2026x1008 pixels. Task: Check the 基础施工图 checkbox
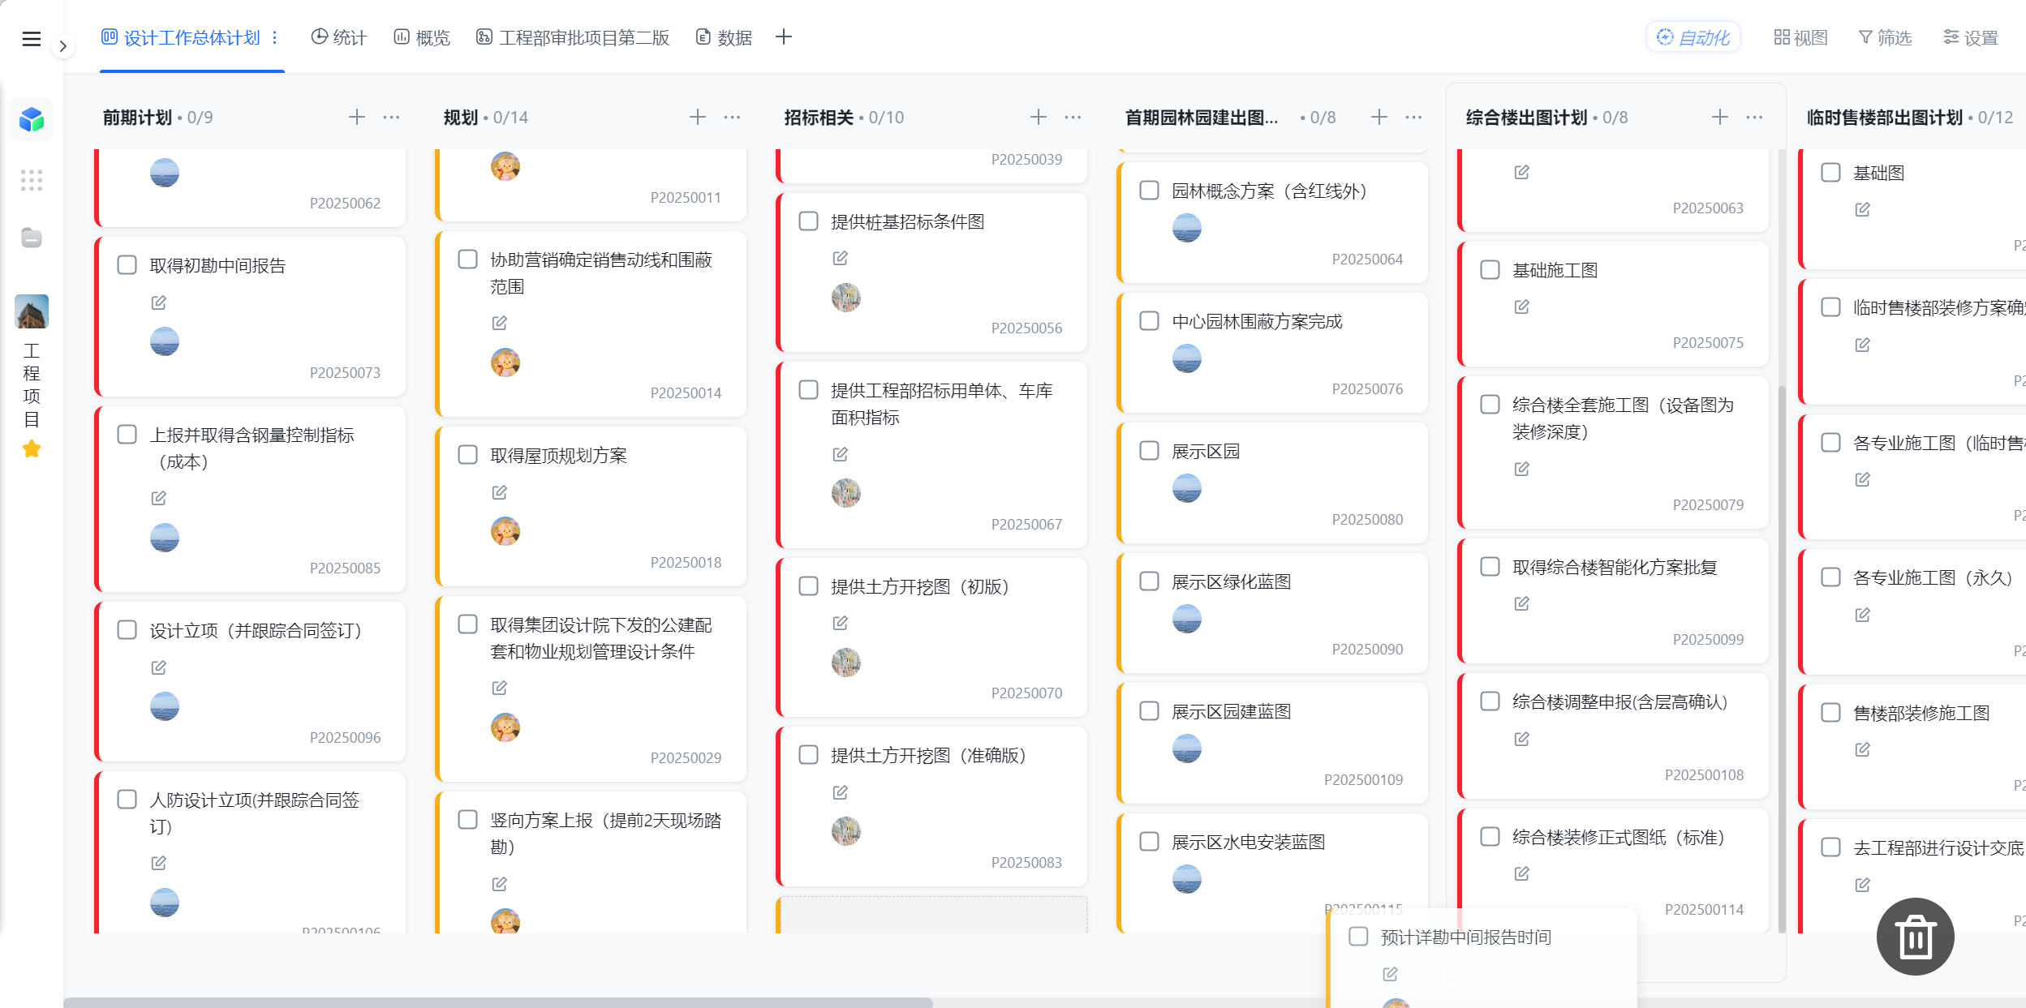1490,270
